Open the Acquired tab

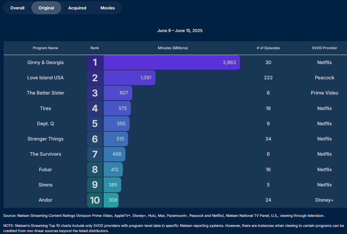(77, 8)
